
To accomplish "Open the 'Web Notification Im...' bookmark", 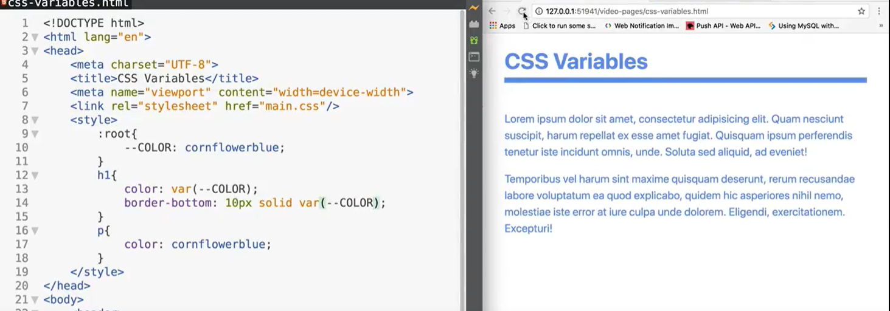I will point(641,26).
